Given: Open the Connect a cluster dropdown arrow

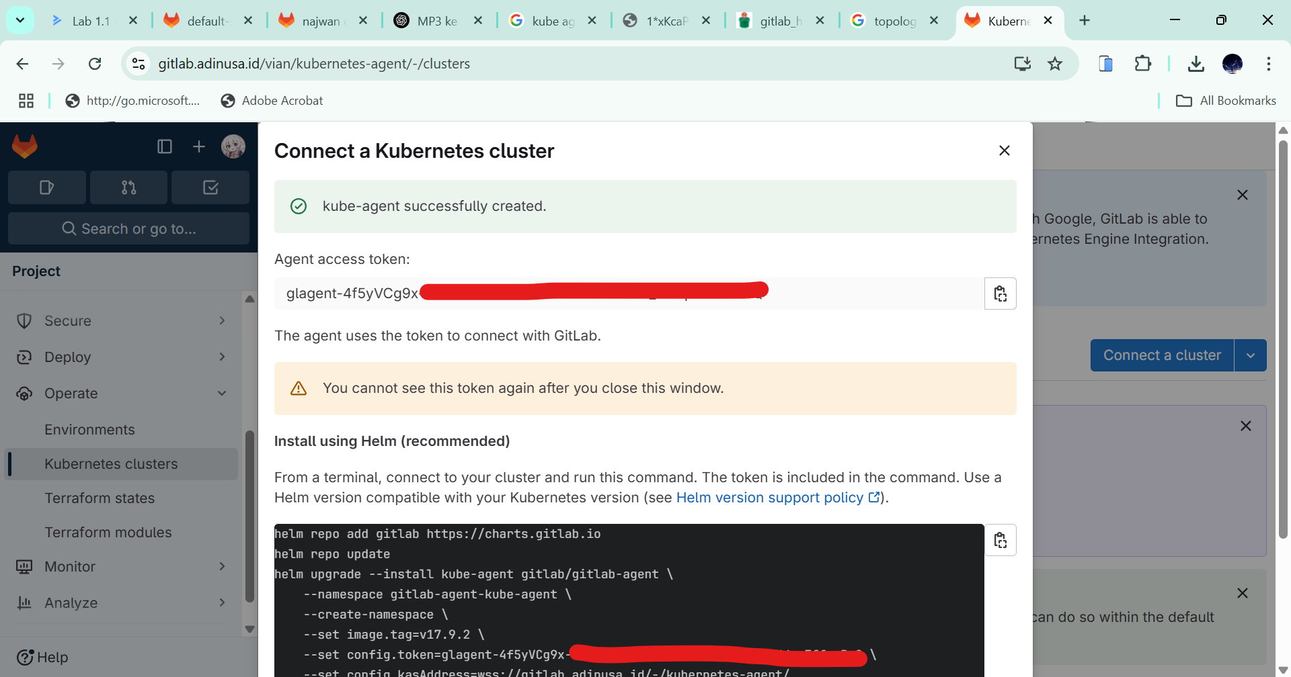Looking at the screenshot, I should (x=1250, y=355).
